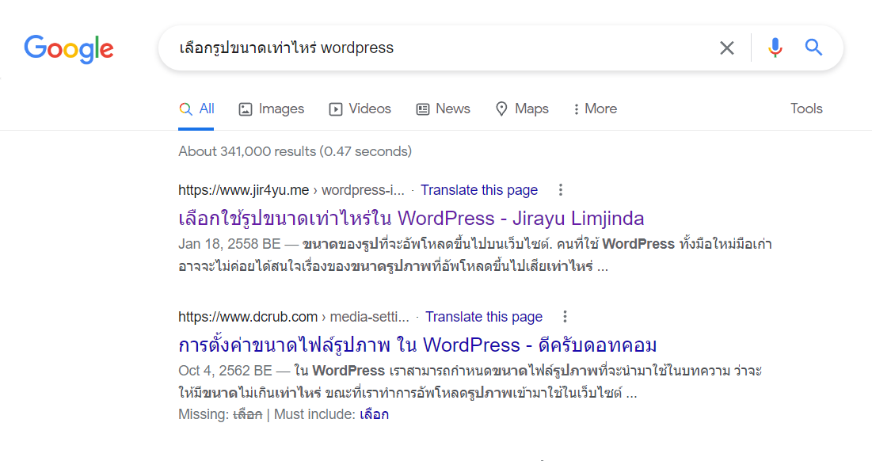Open the Images tab
Viewport: 872px width, 461px height.
pos(272,109)
